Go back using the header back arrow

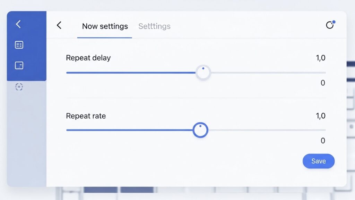point(59,25)
